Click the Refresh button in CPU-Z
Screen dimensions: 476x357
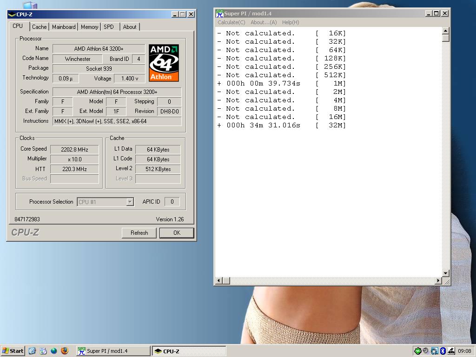click(x=139, y=233)
